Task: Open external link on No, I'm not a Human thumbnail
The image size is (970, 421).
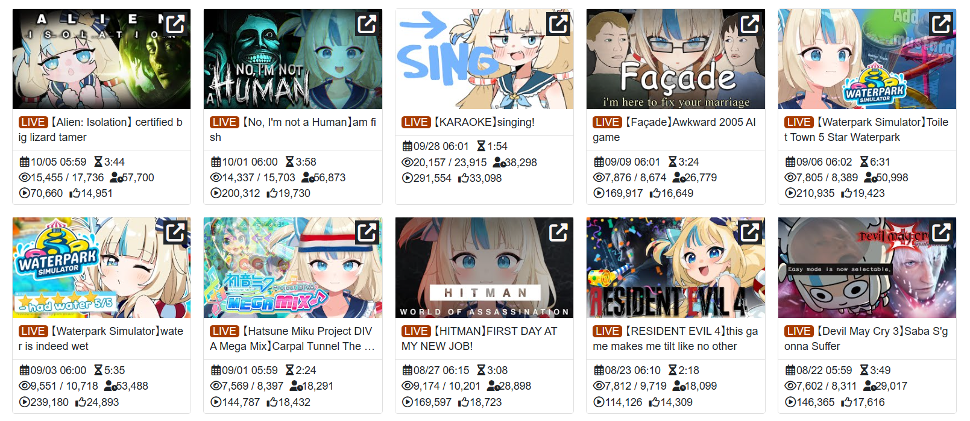Action: point(367,24)
